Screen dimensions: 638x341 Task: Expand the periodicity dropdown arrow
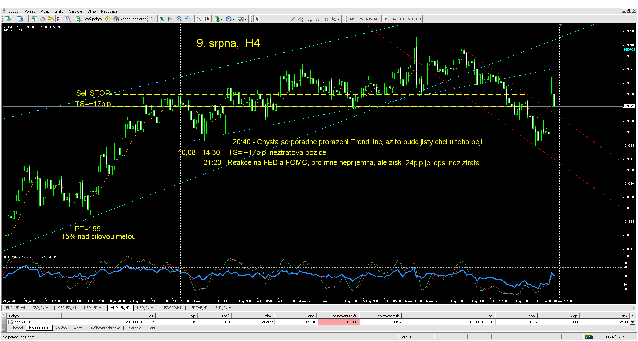(x=234, y=19)
